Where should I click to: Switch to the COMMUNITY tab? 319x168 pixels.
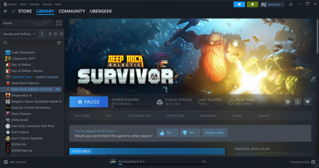72,11
